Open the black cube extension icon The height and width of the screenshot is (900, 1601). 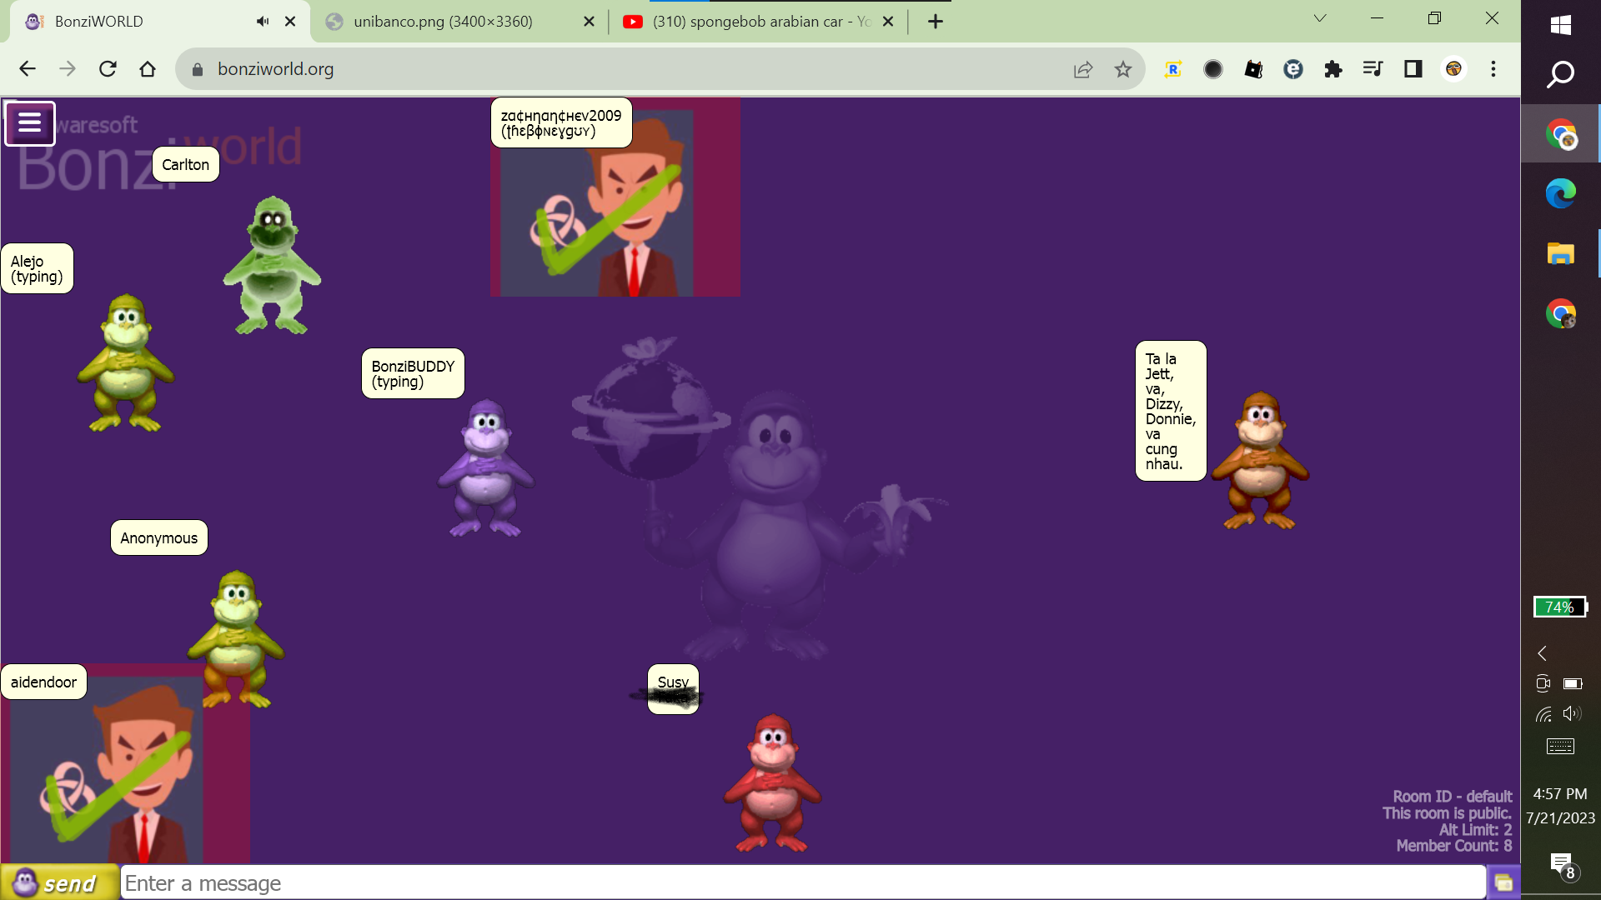(x=1253, y=69)
